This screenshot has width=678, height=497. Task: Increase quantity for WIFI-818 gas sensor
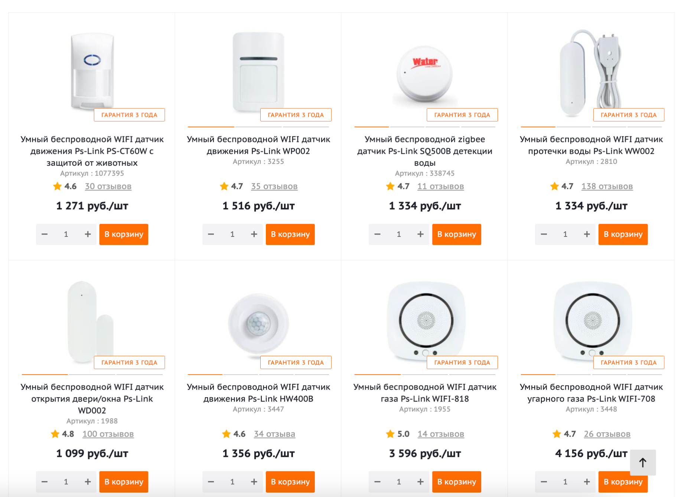click(x=420, y=482)
